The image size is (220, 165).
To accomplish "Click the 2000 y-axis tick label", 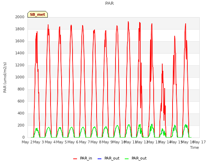I will (20, 17).
